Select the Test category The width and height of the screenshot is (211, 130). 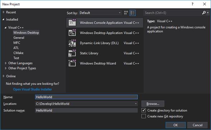[x=16, y=58]
